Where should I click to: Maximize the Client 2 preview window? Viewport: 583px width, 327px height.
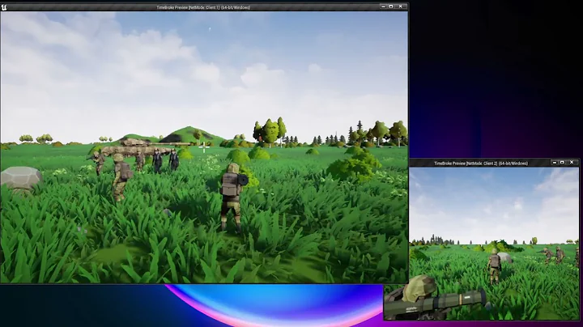pos(562,163)
